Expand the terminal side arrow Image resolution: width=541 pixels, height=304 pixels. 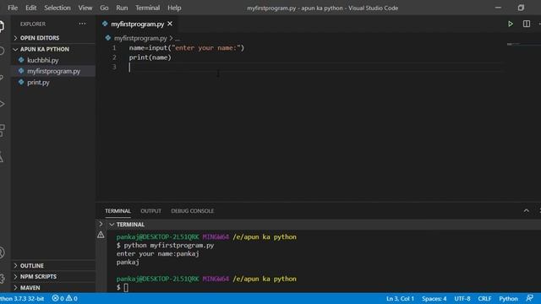pos(101,224)
